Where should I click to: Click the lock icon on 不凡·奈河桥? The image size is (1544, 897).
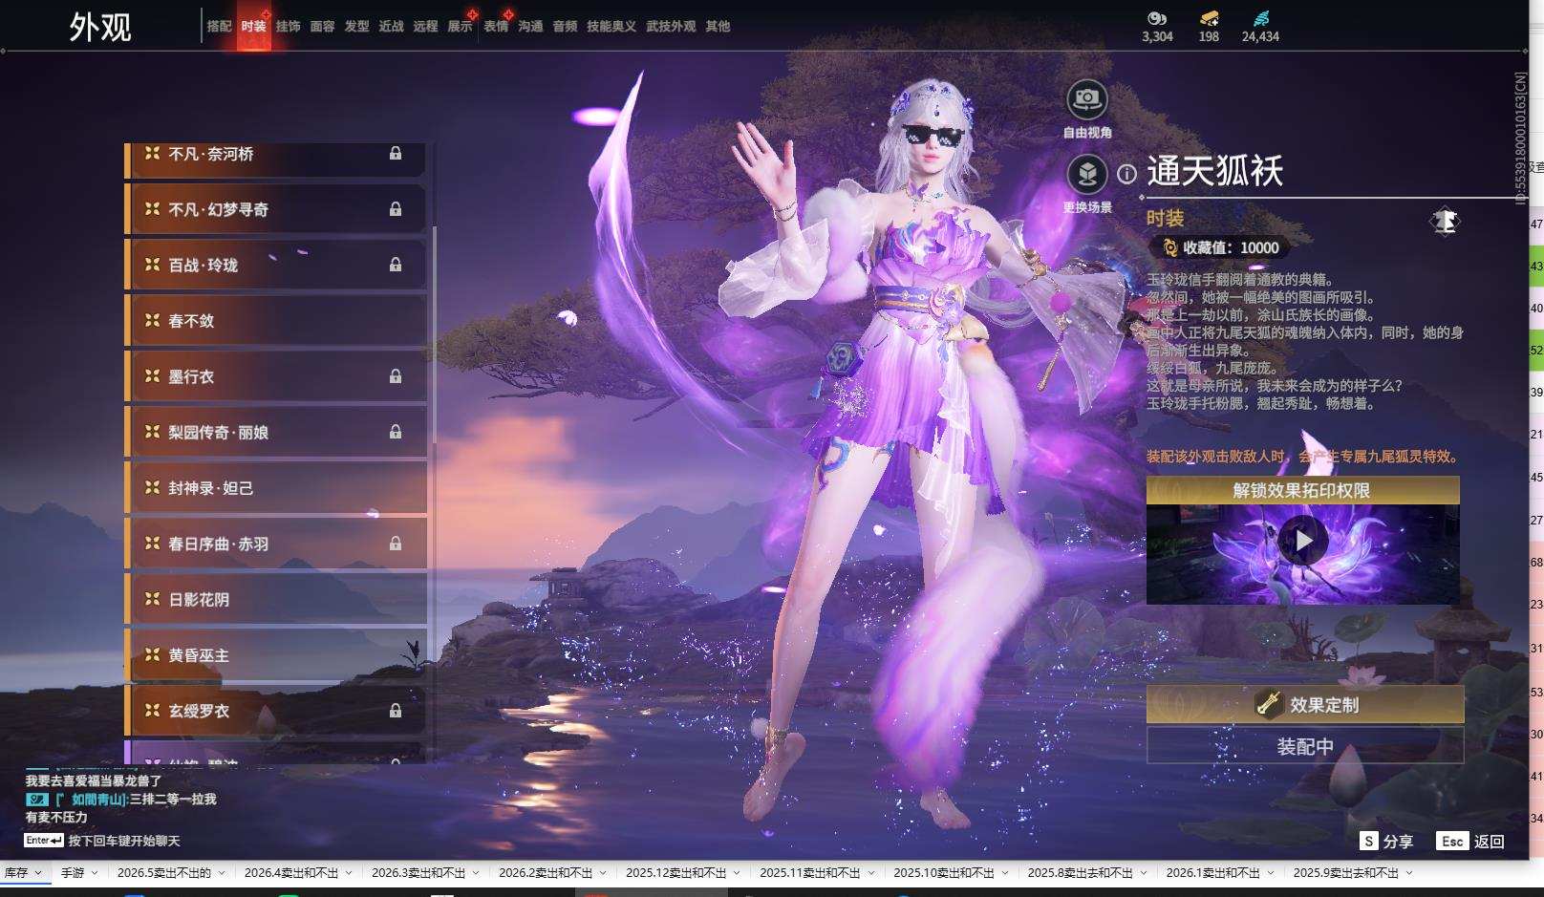(396, 154)
